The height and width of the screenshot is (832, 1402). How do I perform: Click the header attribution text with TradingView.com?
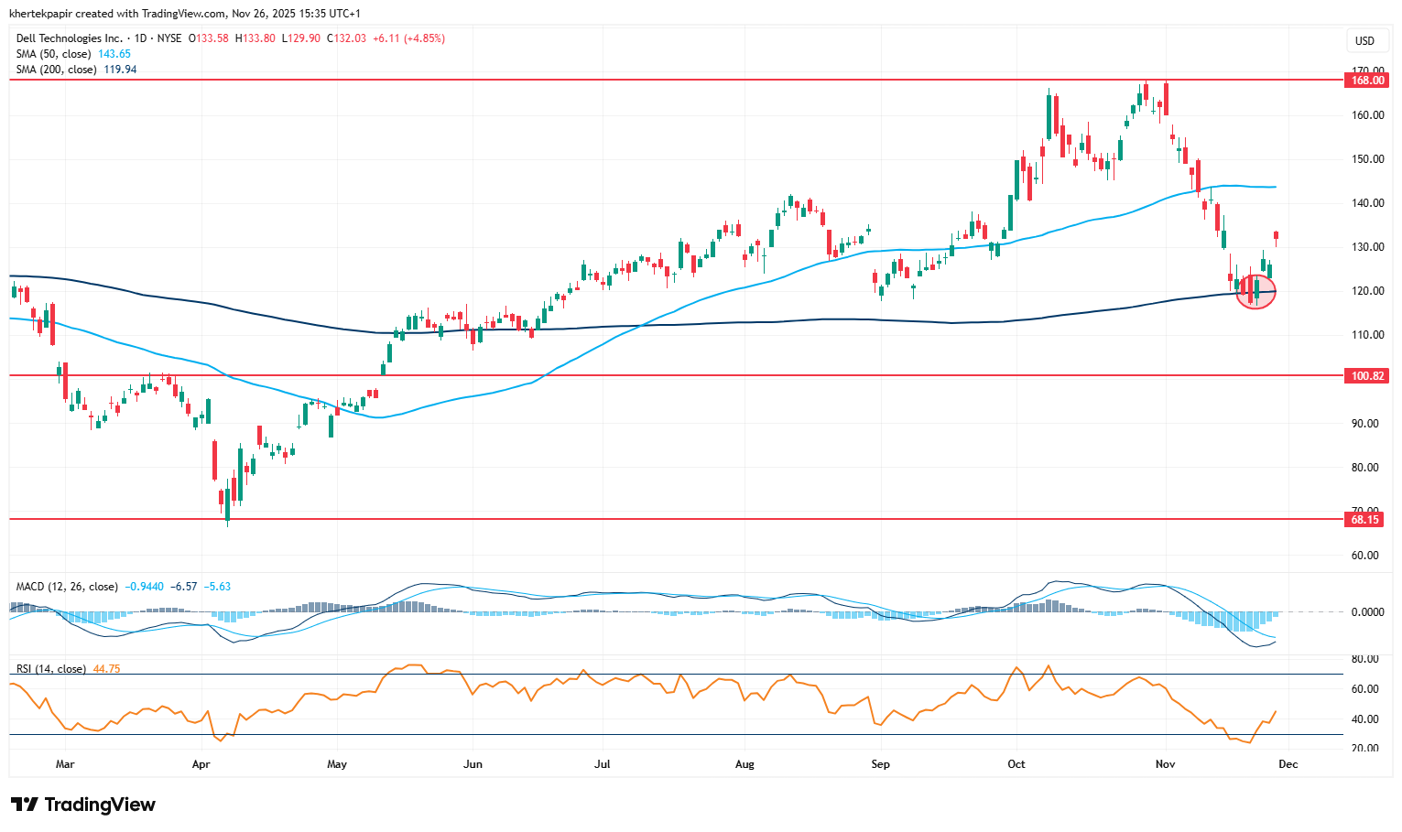pos(185,14)
